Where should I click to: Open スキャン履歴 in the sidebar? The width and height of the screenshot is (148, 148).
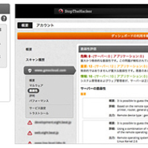tap(35, 60)
